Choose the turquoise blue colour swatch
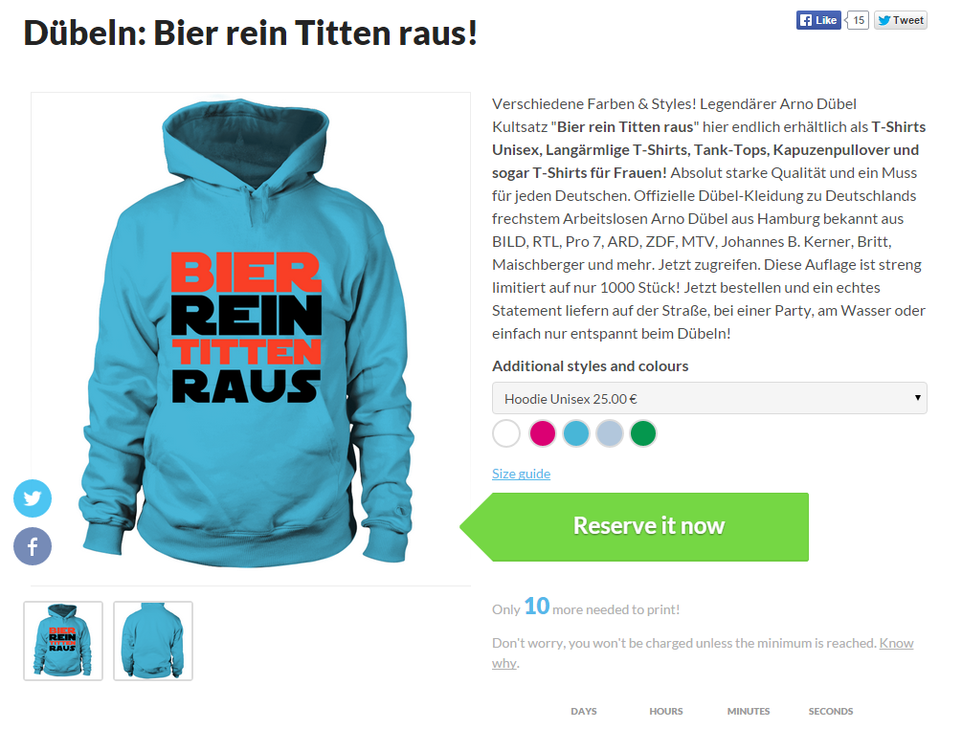 click(576, 433)
